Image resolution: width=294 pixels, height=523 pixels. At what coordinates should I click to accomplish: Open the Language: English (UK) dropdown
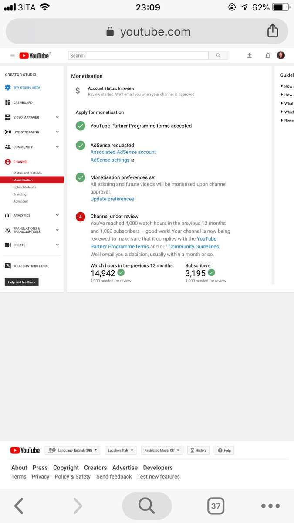tap(72, 450)
